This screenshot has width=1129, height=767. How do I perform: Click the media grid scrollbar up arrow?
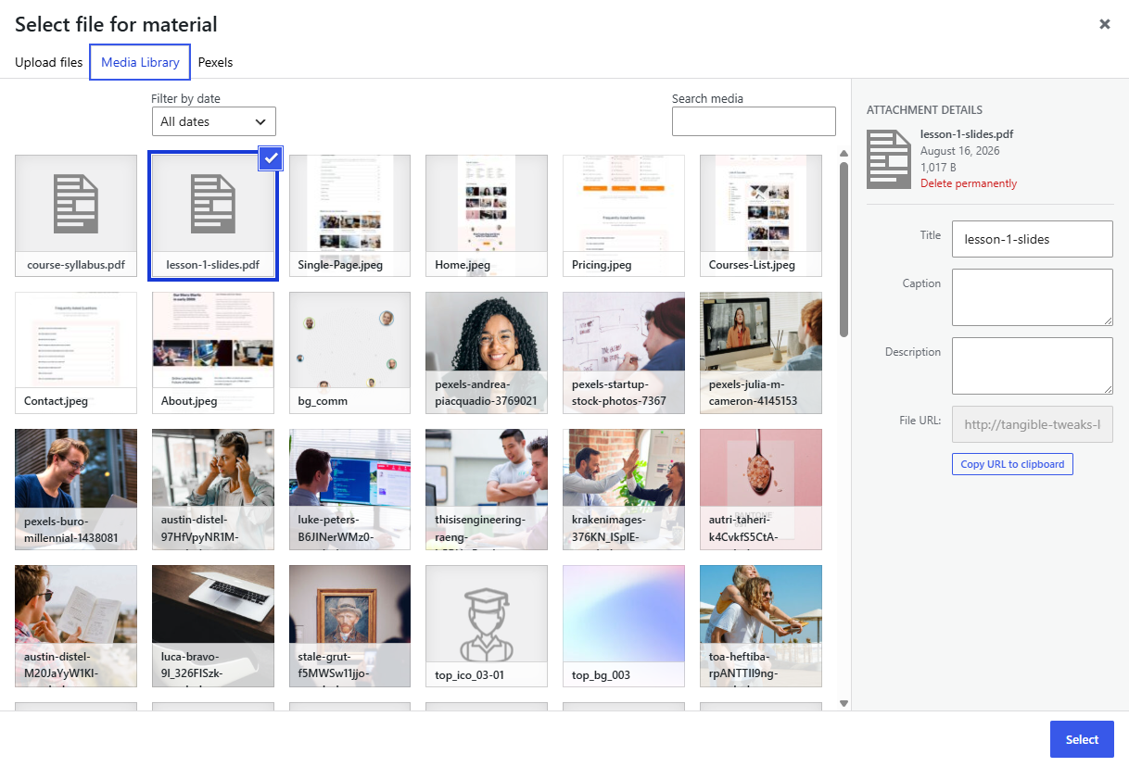pyautogui.click(x=844, y=154)
